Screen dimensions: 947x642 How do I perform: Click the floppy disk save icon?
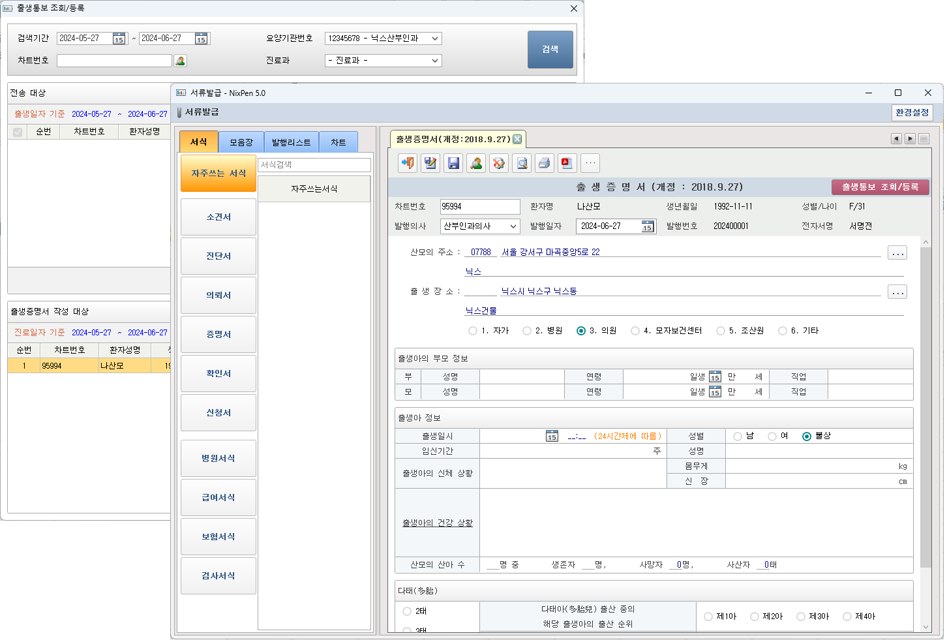pyautogui.click(x=453, y=163)
